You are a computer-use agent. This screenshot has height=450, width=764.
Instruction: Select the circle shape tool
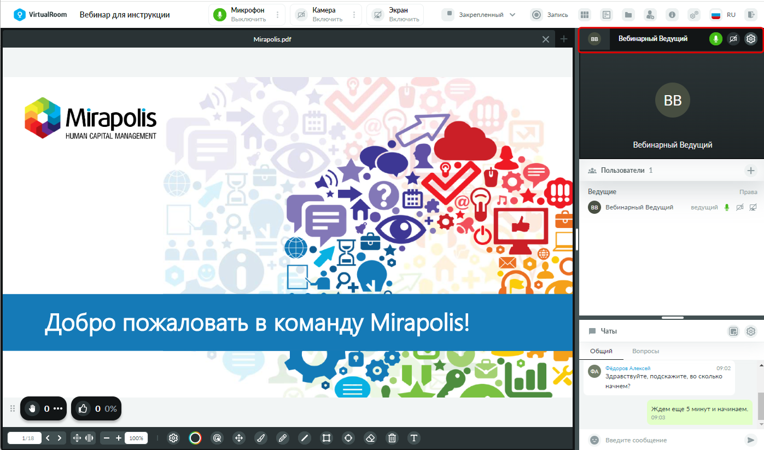[x=348, y=438]
